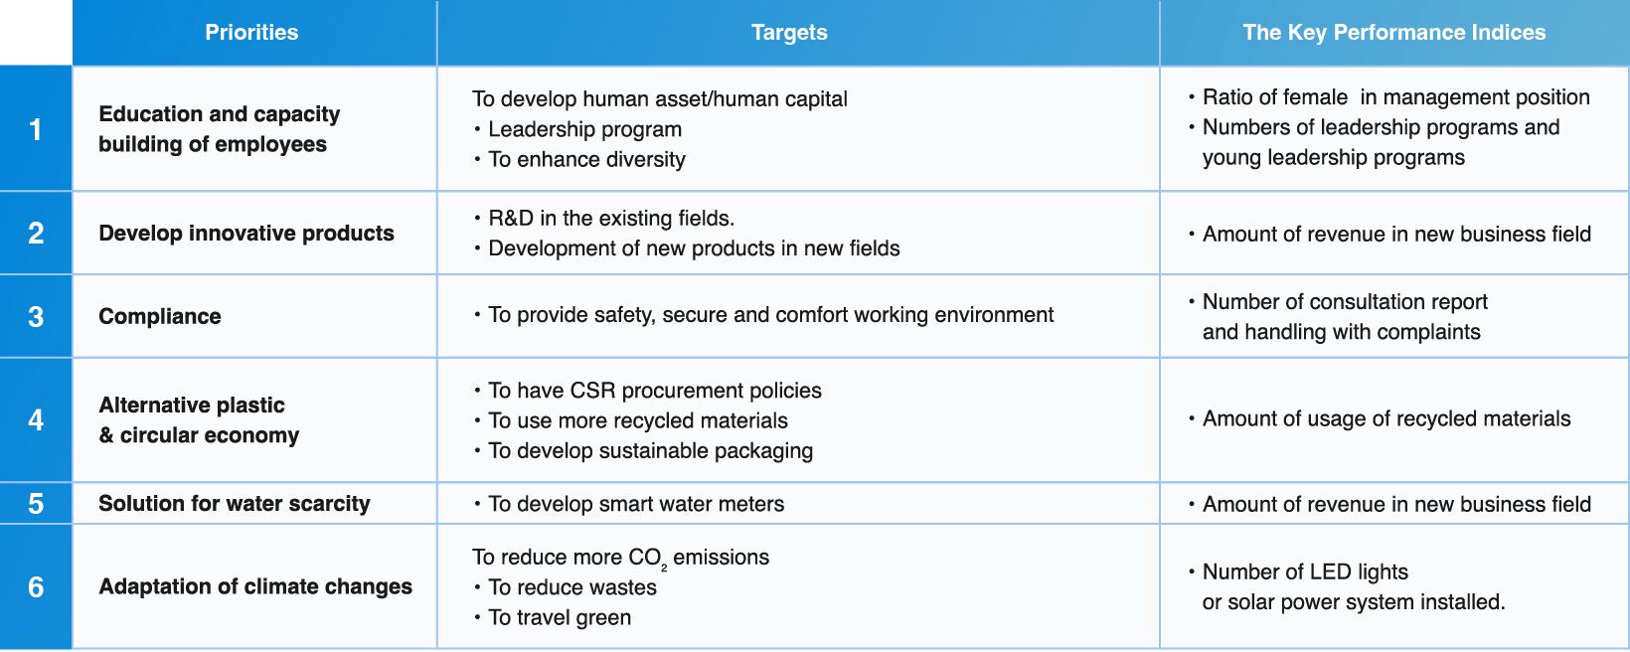This screenshot has width=1630, height=652.
Task: Click Alternative plastic & circular economy
Action: coord(199,420)
